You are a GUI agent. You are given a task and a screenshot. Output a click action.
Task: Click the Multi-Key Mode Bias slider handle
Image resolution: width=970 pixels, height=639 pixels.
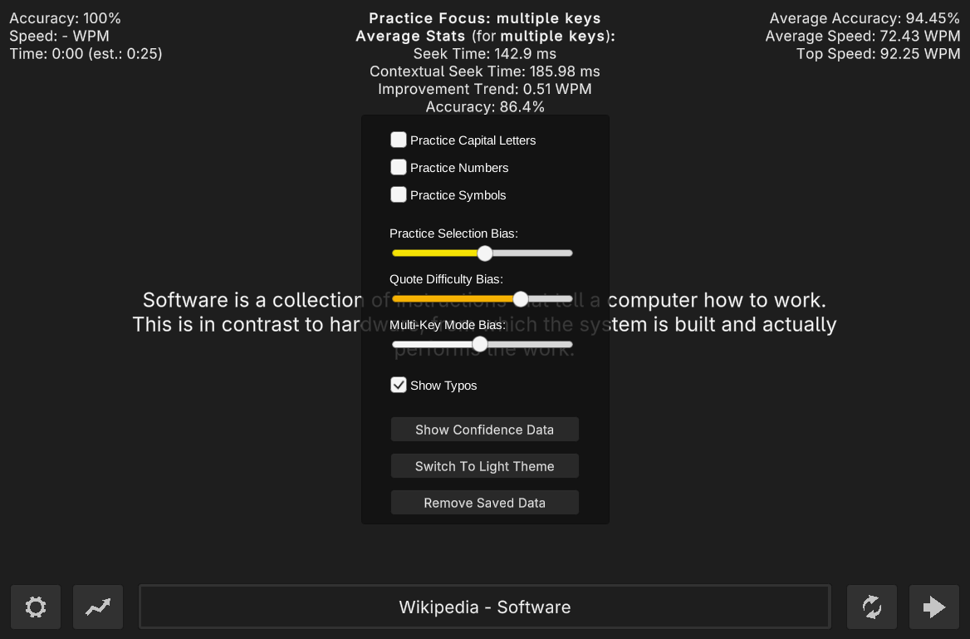click(x=480, y=344)
